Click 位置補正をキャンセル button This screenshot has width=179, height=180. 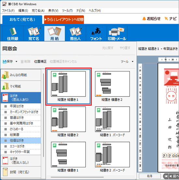click(x=63, y=61)
